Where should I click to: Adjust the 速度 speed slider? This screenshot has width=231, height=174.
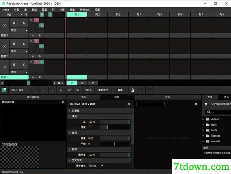(x=115, y=127)
